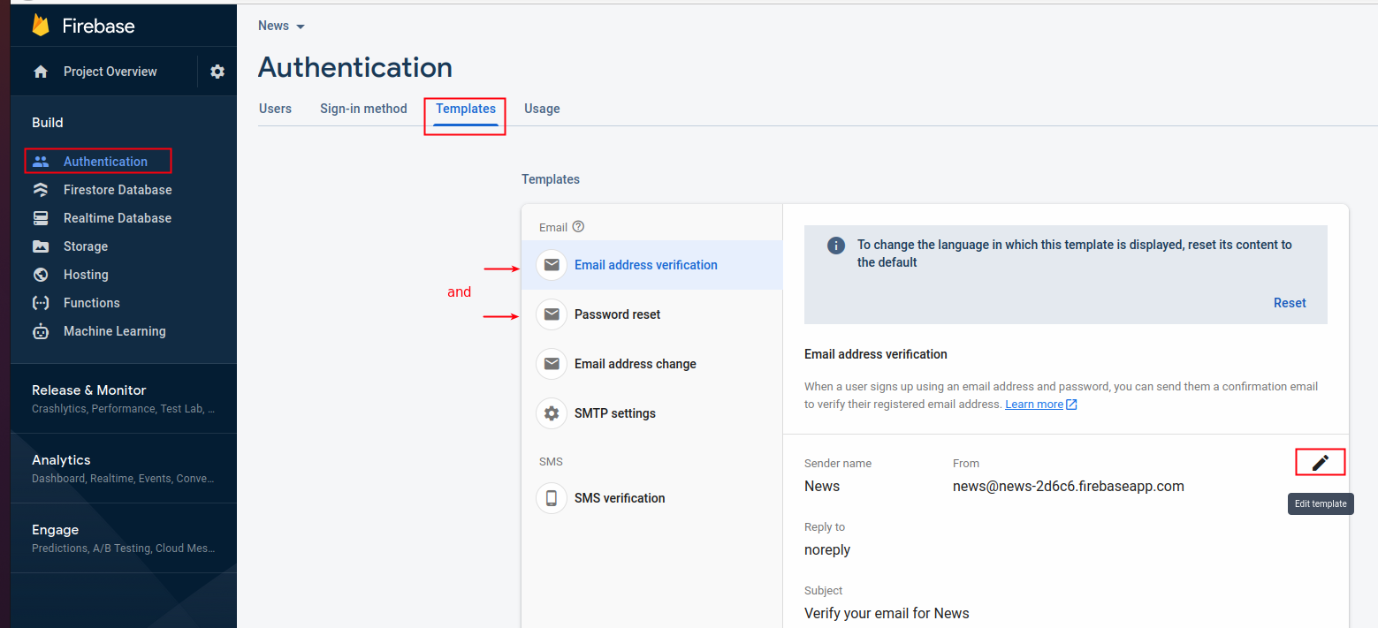Open Functions in sidebar

coord(91,303)
